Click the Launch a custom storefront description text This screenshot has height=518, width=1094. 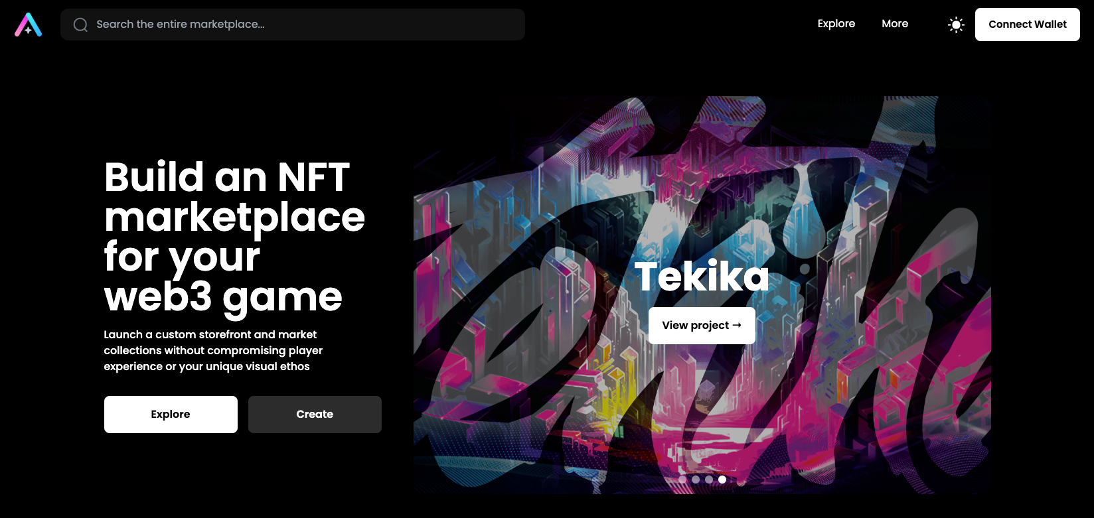tap(213, 350)
